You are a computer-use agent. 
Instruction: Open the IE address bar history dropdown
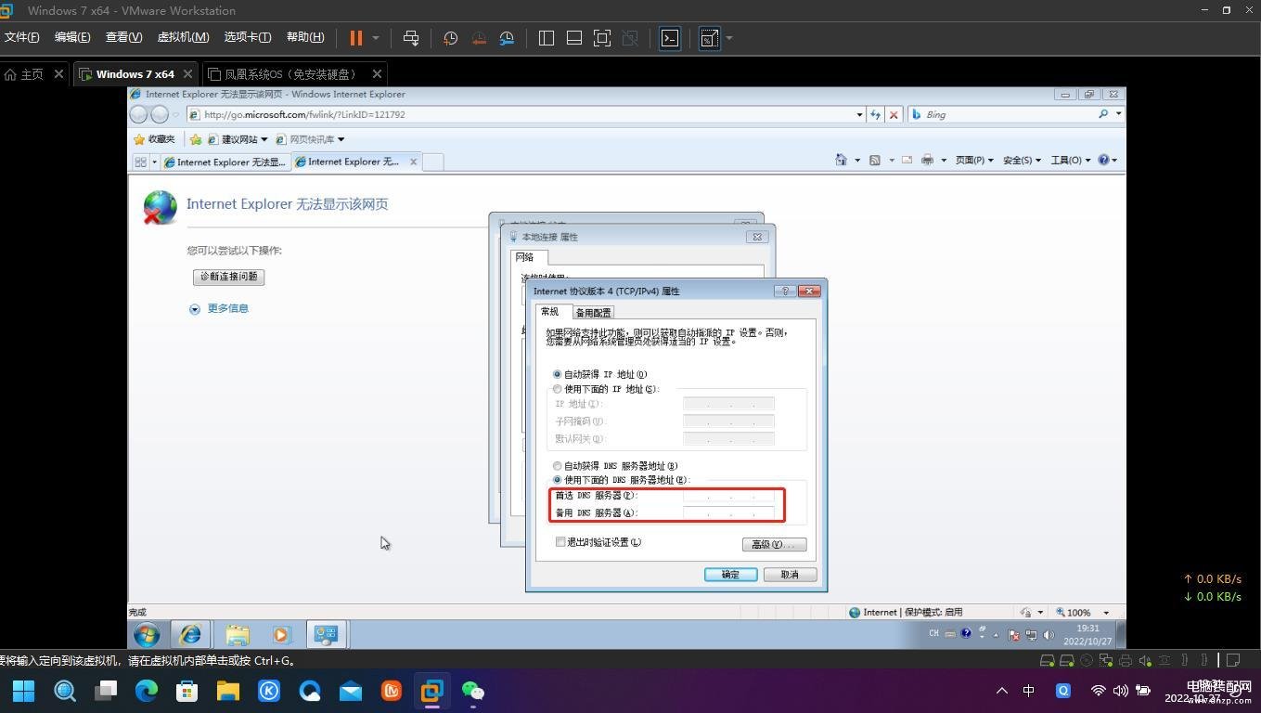859,114
